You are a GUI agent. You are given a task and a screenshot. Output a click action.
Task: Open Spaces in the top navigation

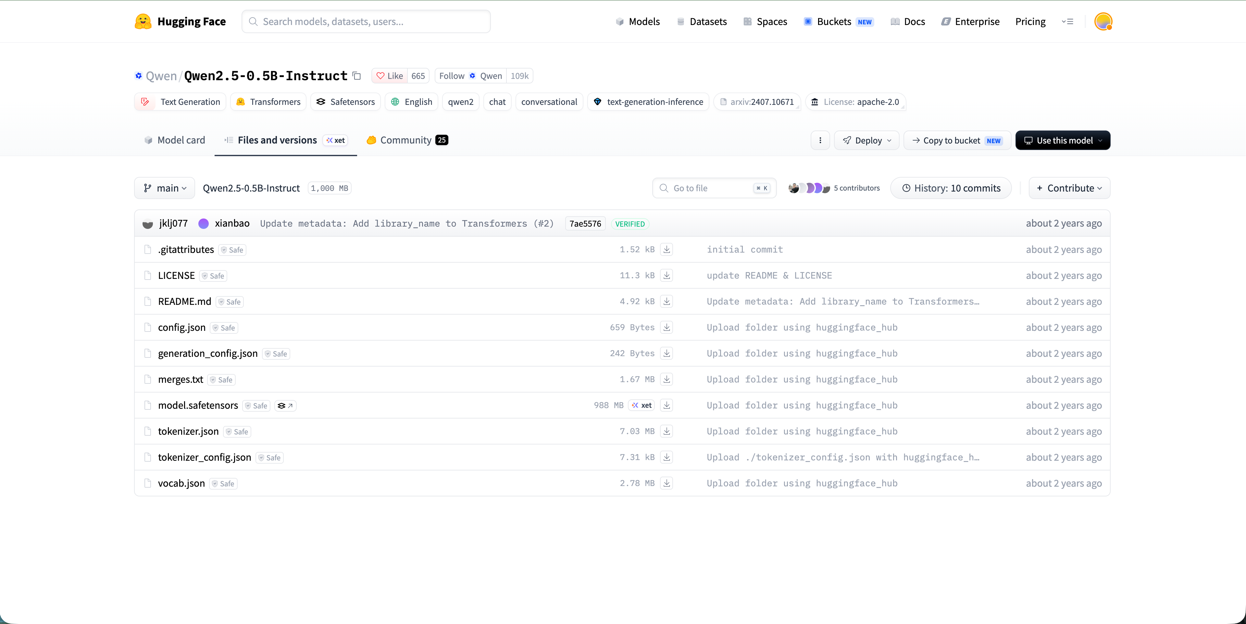[765, 21]
